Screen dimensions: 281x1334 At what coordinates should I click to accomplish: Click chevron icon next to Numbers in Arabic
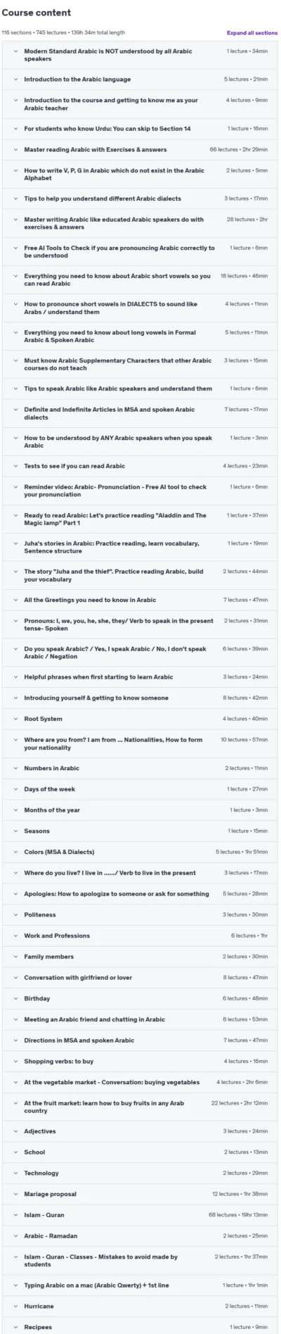(15, 768)
